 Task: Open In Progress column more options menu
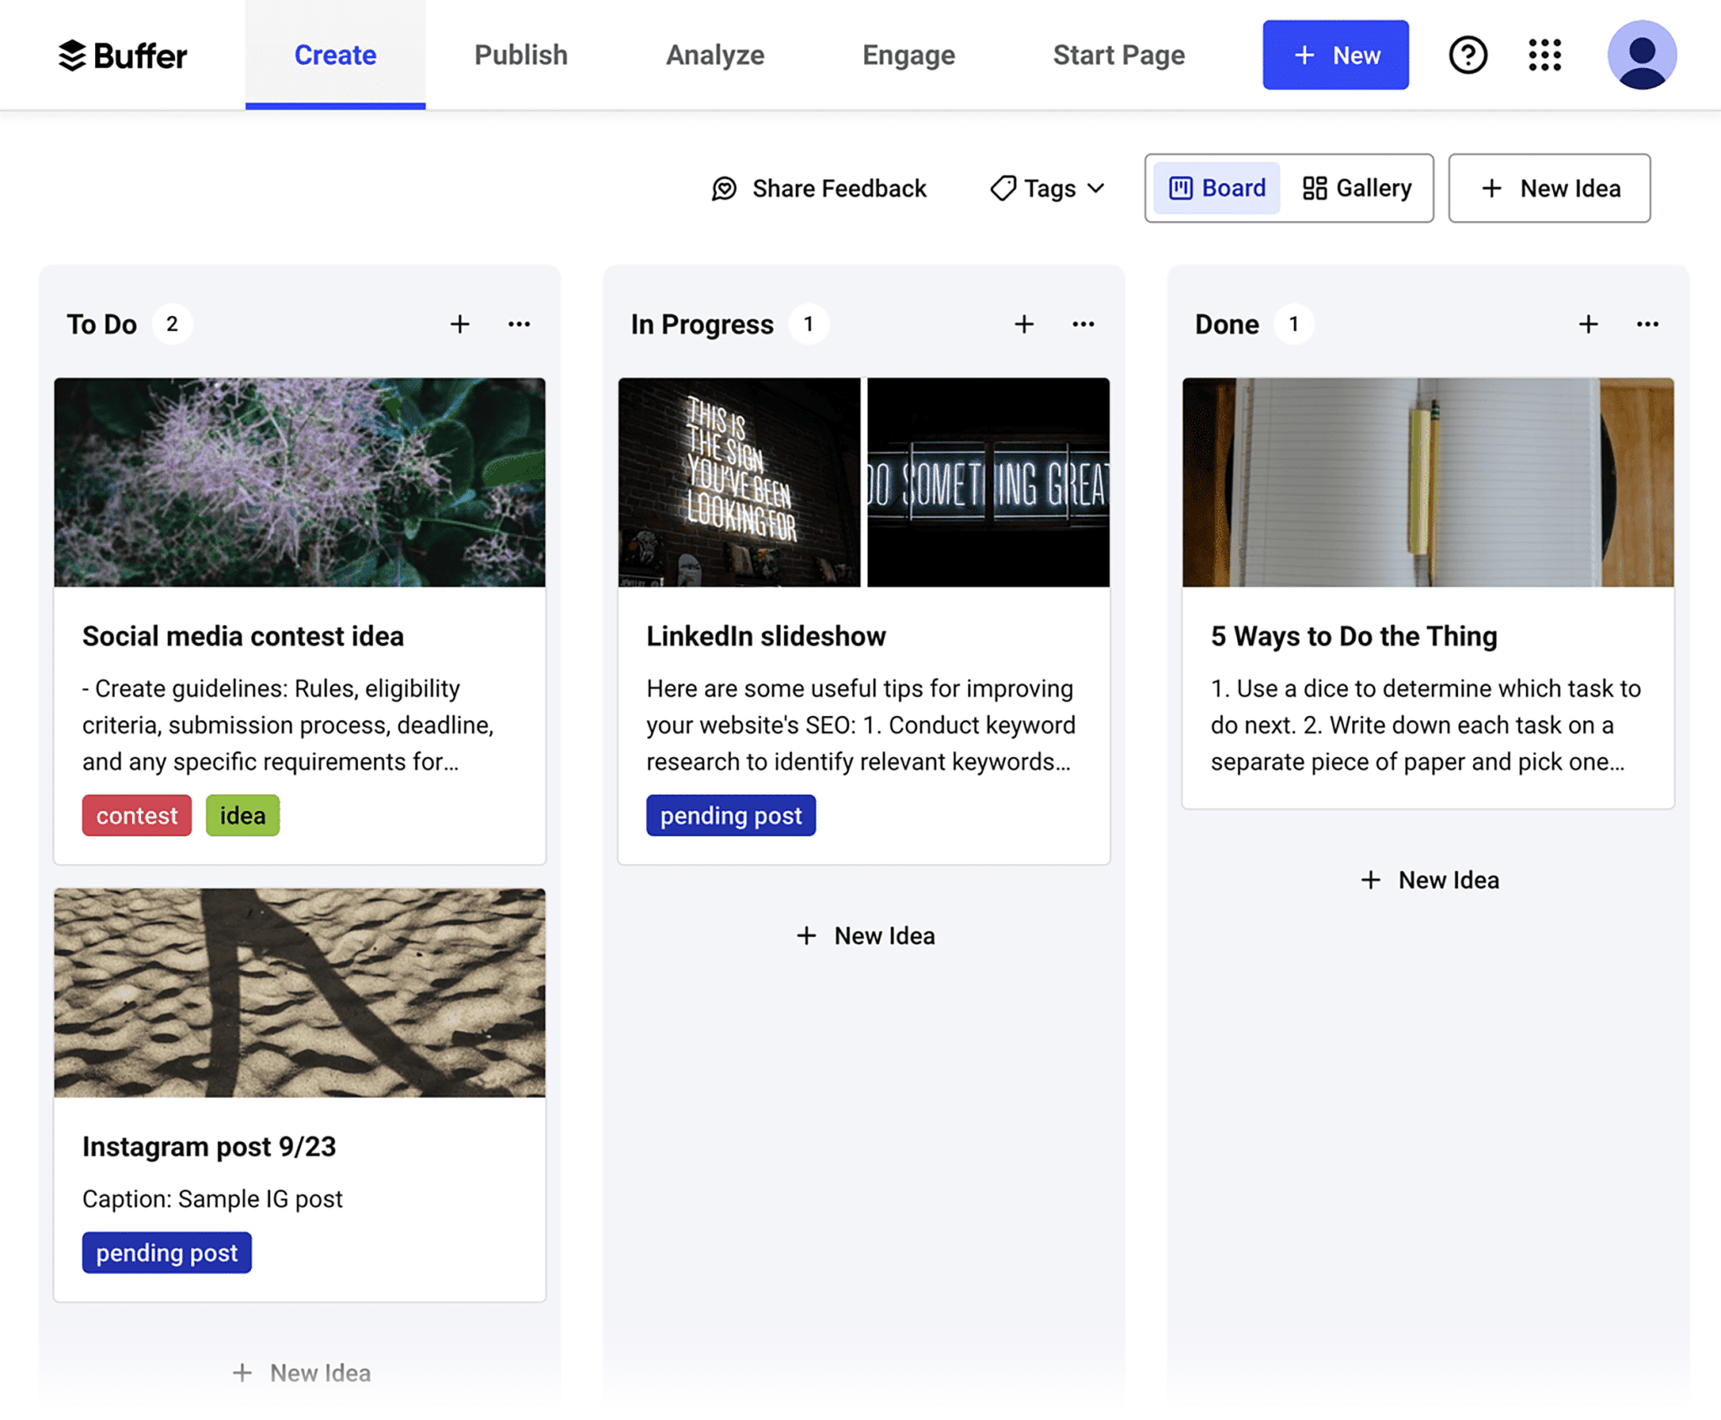pos(1083,324)
